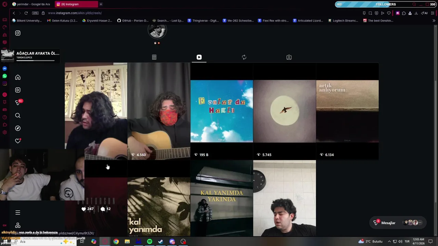Open the Logitech Streamcam bookmark
This screenshot has height=246, width=438.
343,20
